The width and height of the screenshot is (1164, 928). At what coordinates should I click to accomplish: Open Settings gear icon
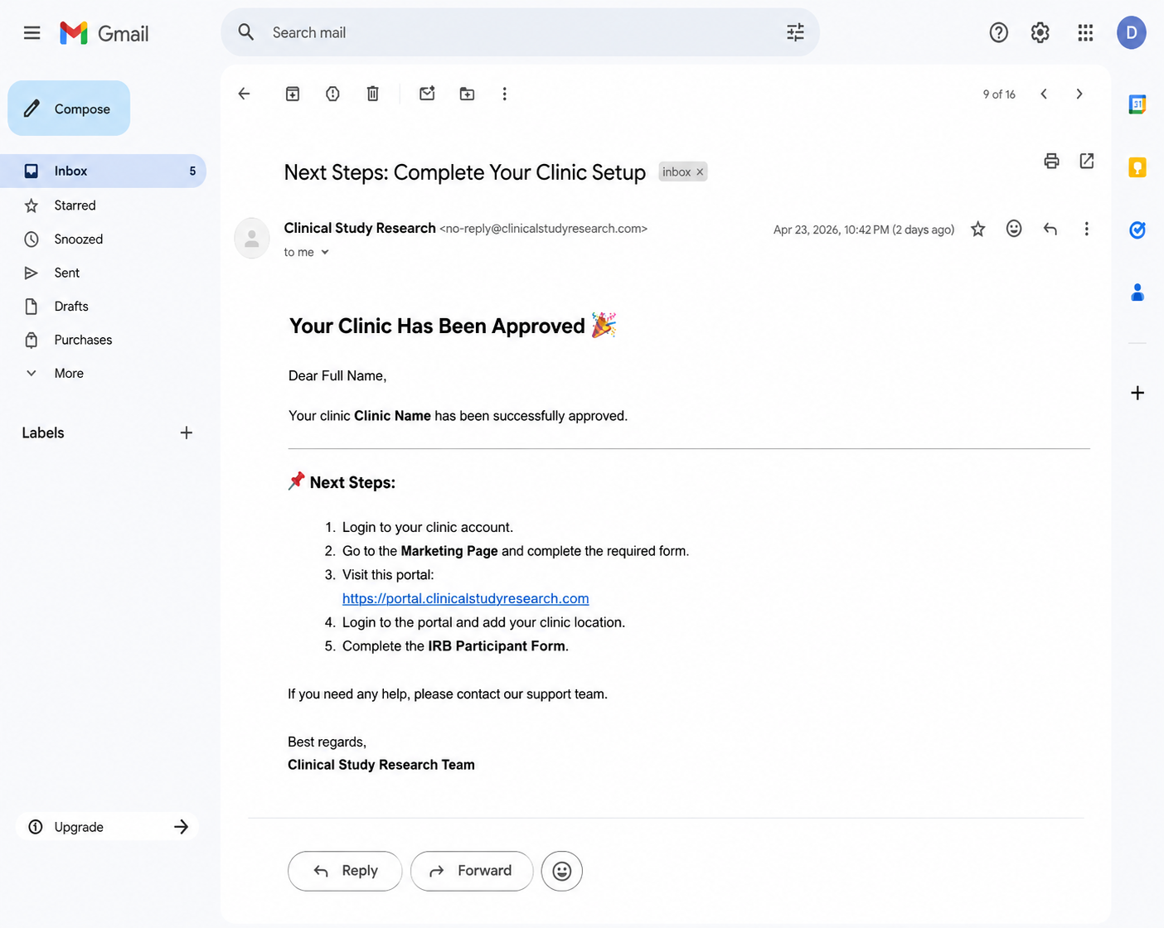[x=1040, y=32]
